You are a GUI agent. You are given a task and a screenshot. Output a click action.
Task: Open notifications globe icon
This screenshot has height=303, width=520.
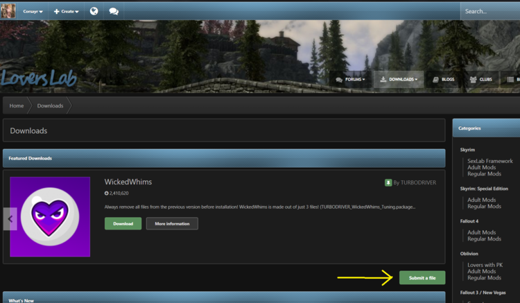pyautogui.click(x=94, y=11)
